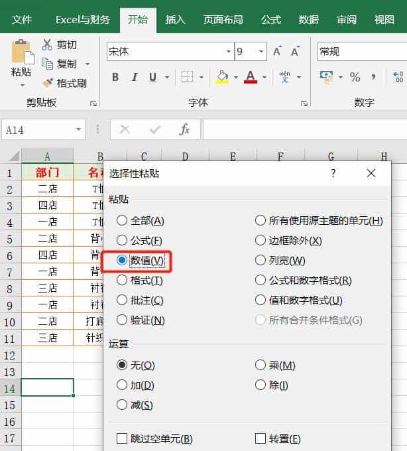
Task: Decrease font size with smaller A
Action: 295,52
